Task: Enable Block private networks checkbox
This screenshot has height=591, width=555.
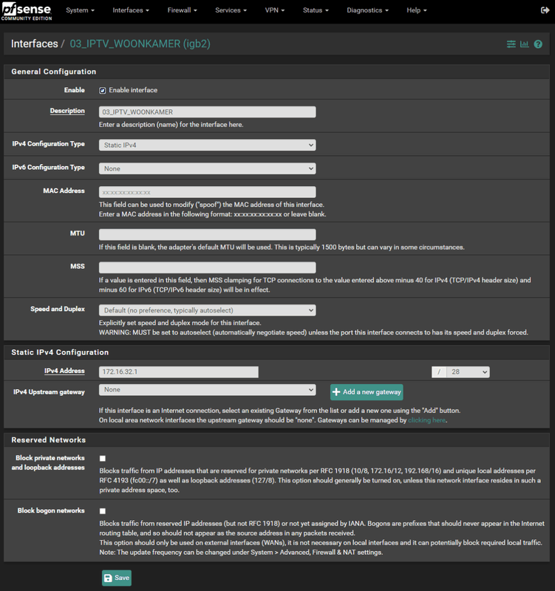Action: point(103,458)
